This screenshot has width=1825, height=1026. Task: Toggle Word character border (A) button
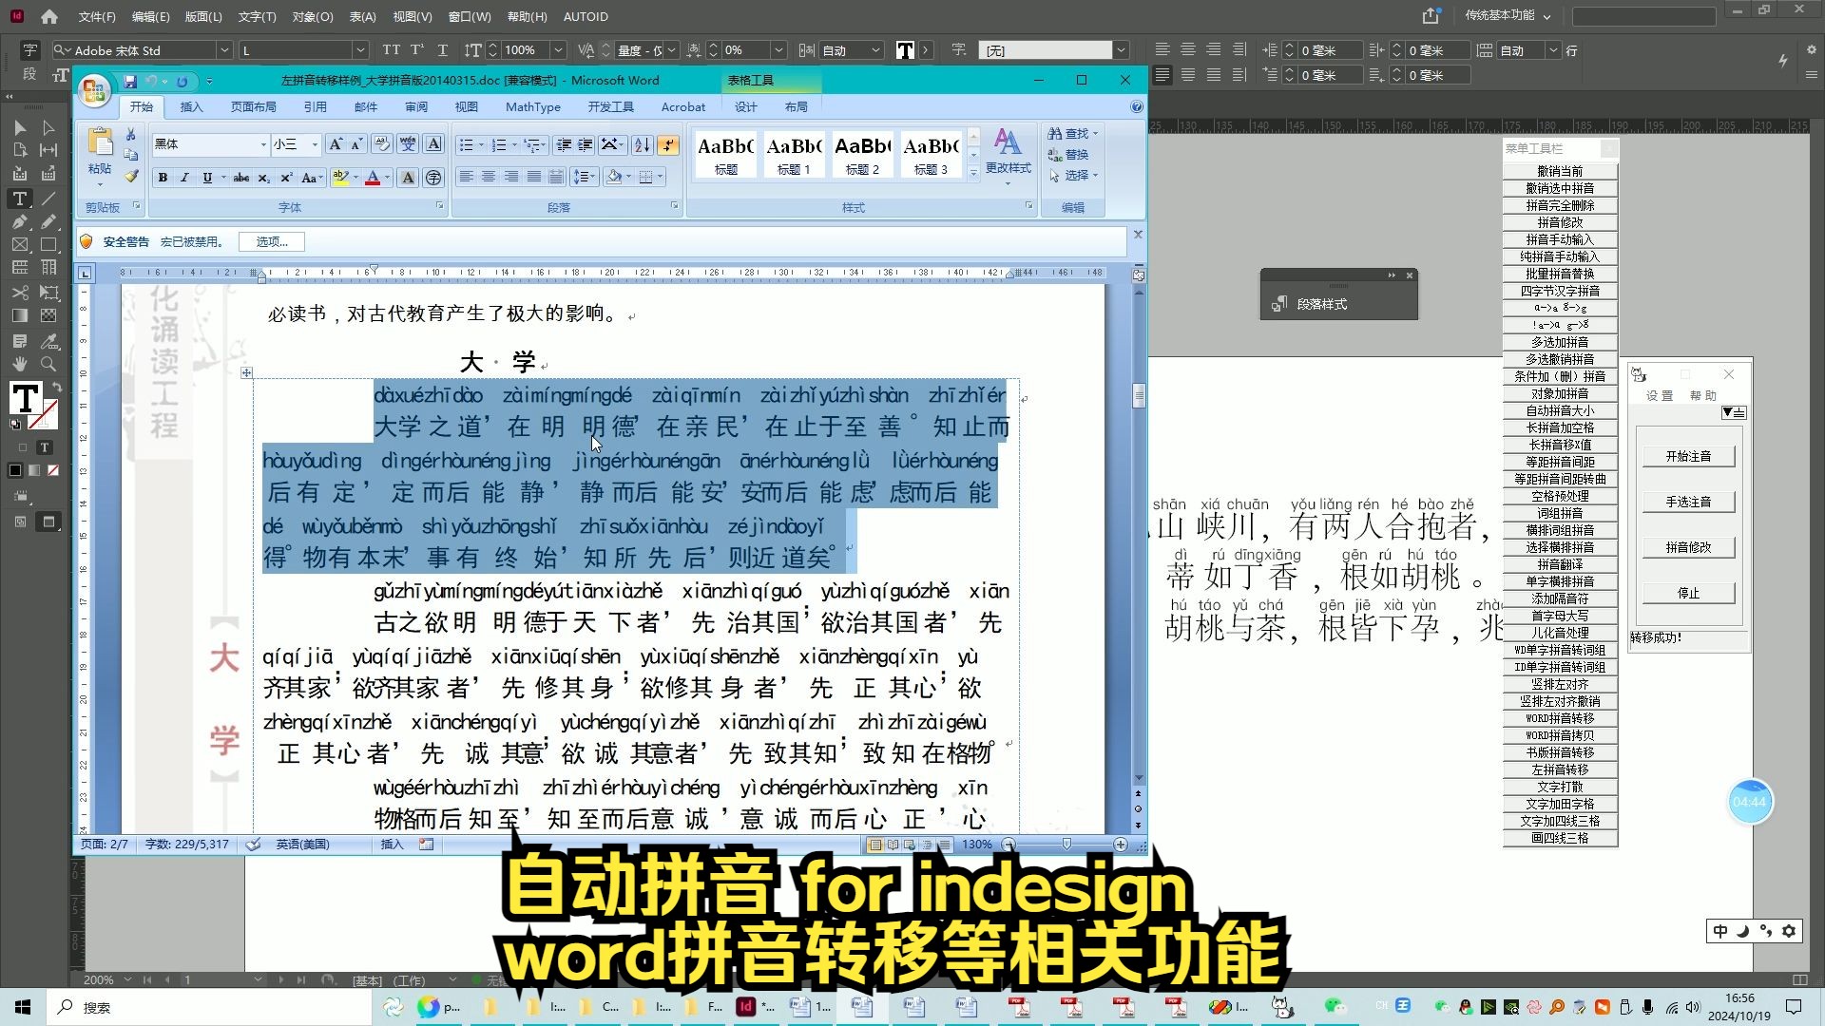click(433, 144)
